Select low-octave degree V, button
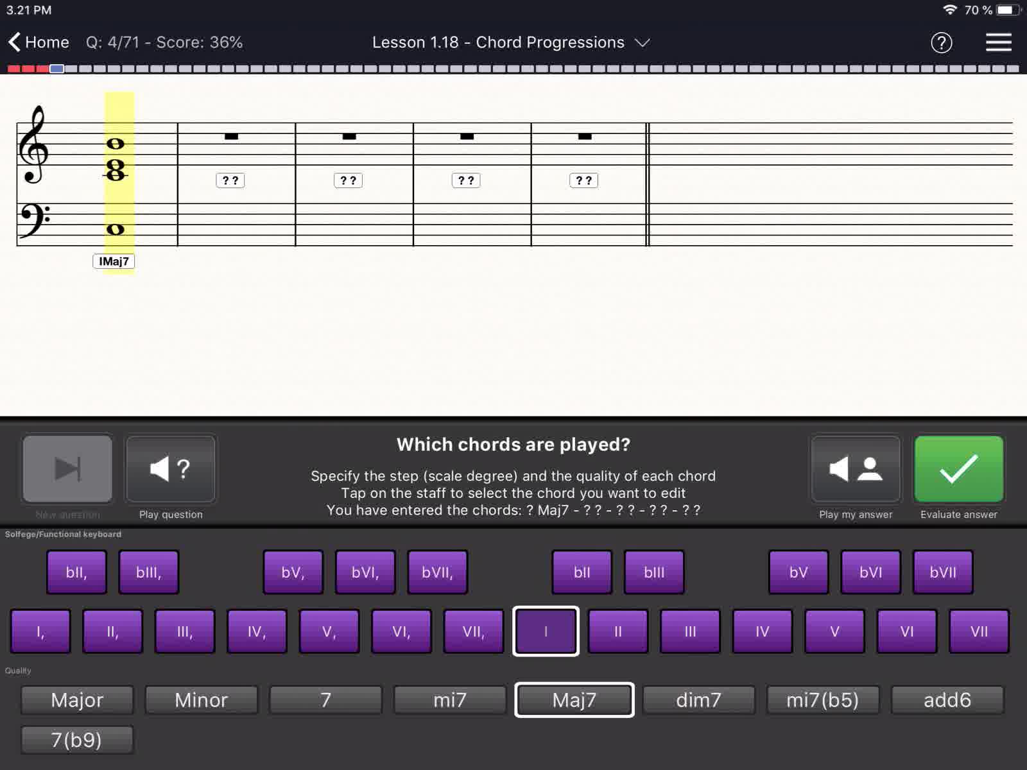Viewport: 1027px width, 770px height. [329, 631]
